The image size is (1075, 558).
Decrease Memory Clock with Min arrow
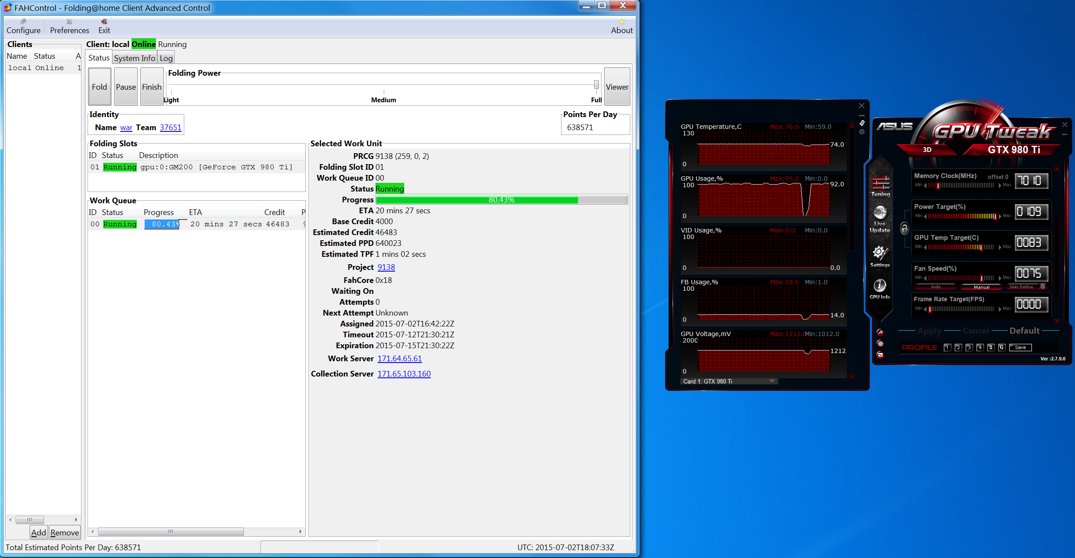pyautogui.click(x=925, y=185)
